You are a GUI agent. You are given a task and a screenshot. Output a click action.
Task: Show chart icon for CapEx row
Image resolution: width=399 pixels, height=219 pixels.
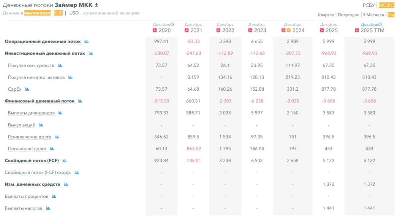tap(27, 90)
